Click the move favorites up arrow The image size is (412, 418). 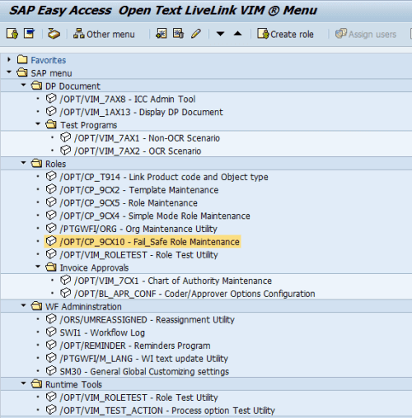(x=237, y=34)
